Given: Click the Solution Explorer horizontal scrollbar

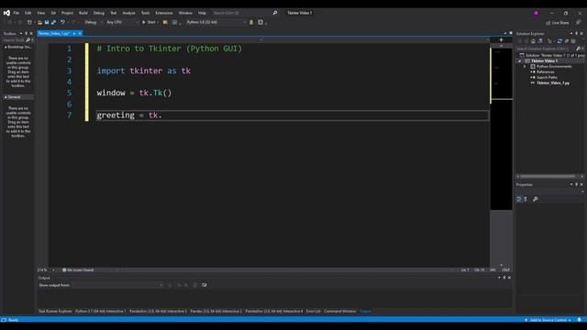Looking at the screenshot, I should click(x=548, y=176).
